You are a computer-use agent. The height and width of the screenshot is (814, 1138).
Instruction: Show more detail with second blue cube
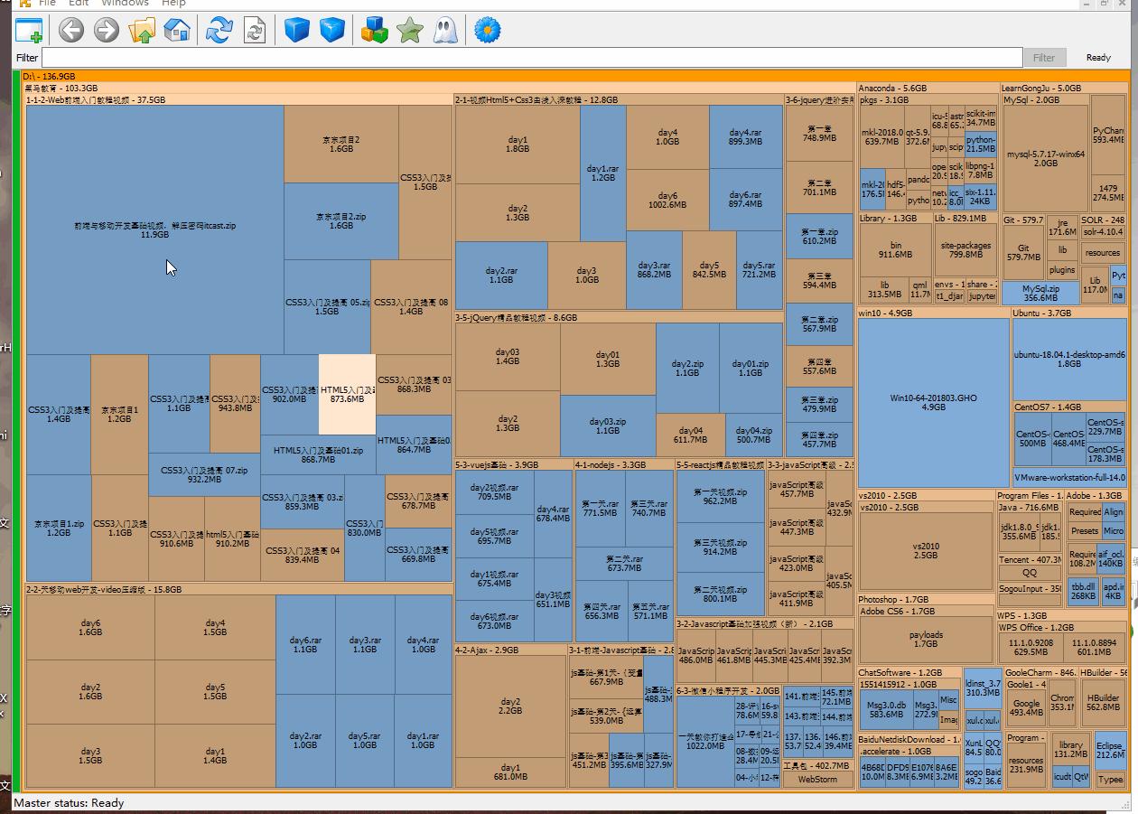[332, 30]
